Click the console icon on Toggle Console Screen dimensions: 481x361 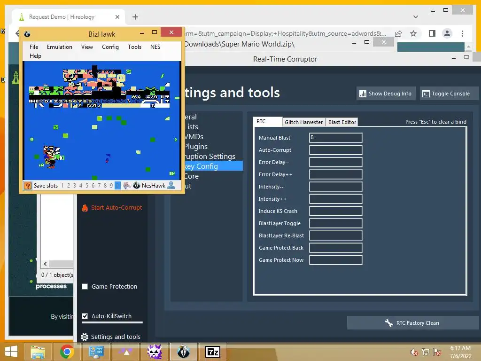point(426,94)
